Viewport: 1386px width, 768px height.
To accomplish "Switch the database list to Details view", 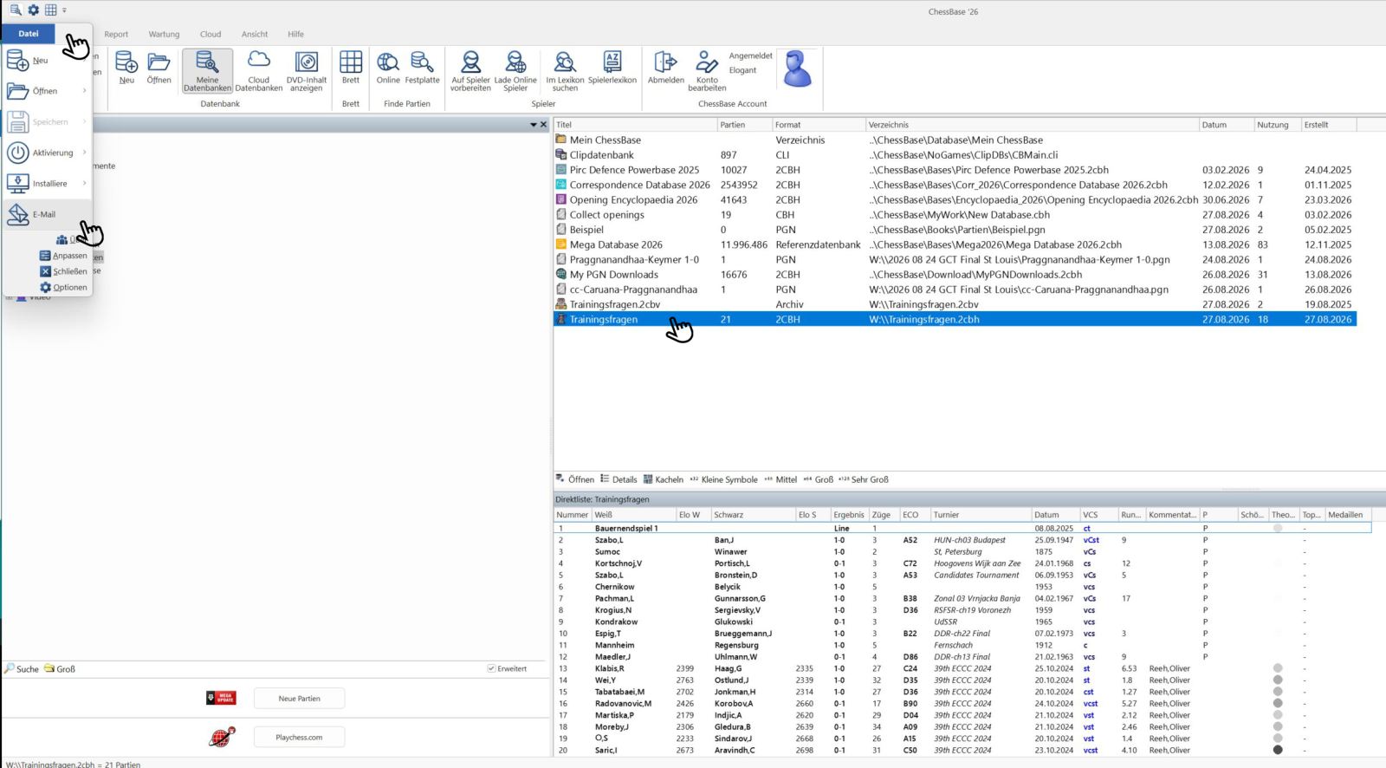I will (619, 479).
